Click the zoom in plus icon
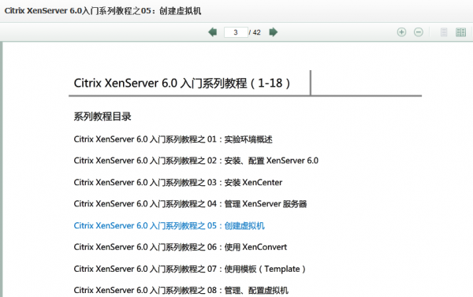Image resolution: width=473 pixels, height=297 pixels. tap(401, 32)
